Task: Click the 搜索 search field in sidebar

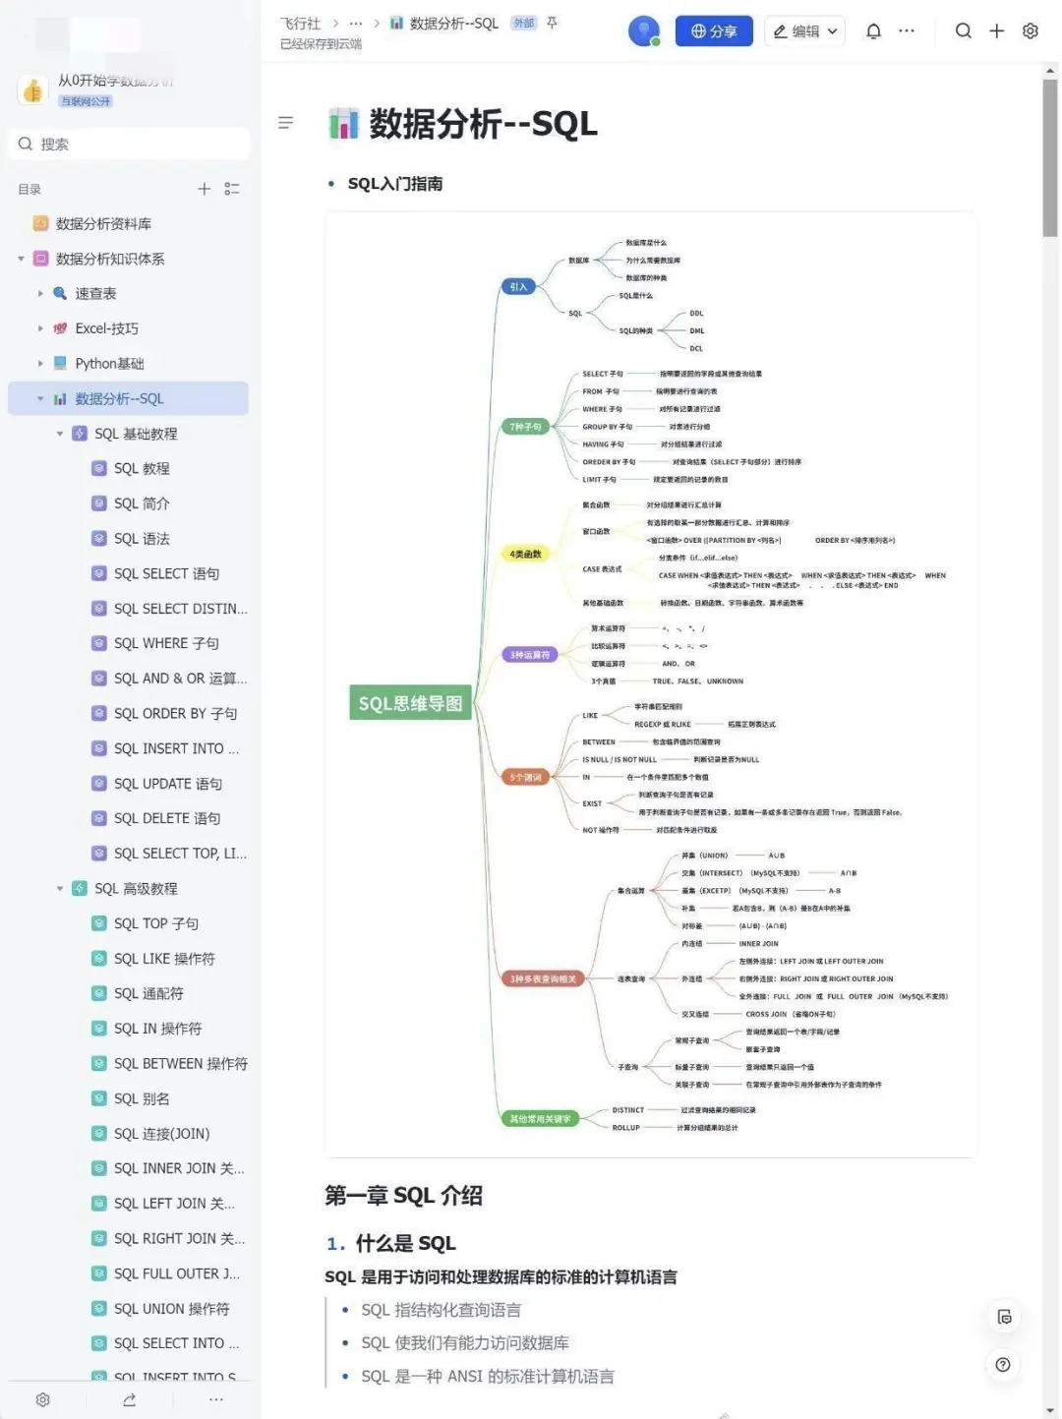Action: (x=128, y=144)
